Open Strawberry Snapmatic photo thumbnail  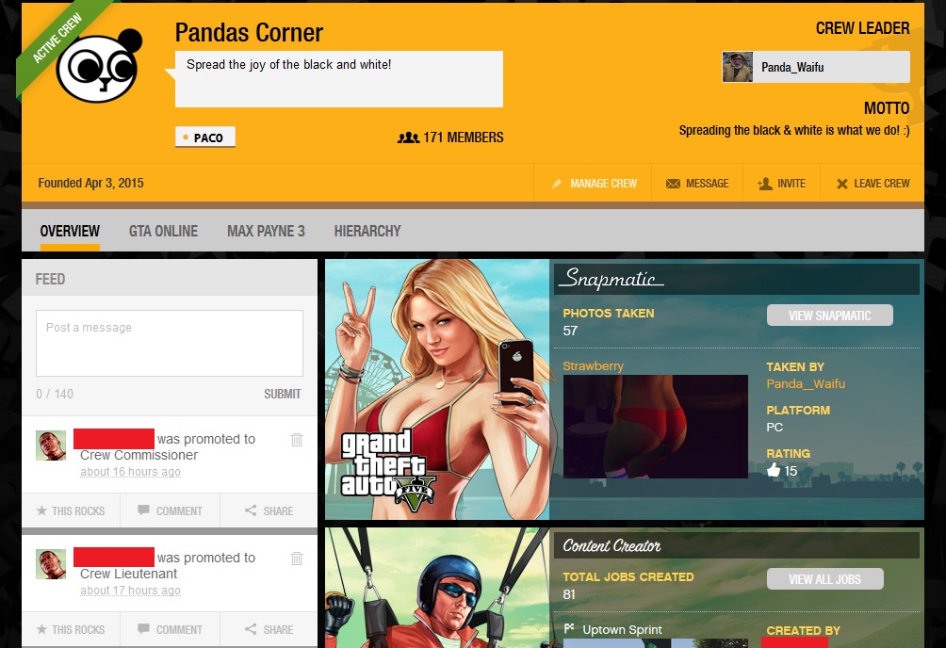tap(655, 427)
